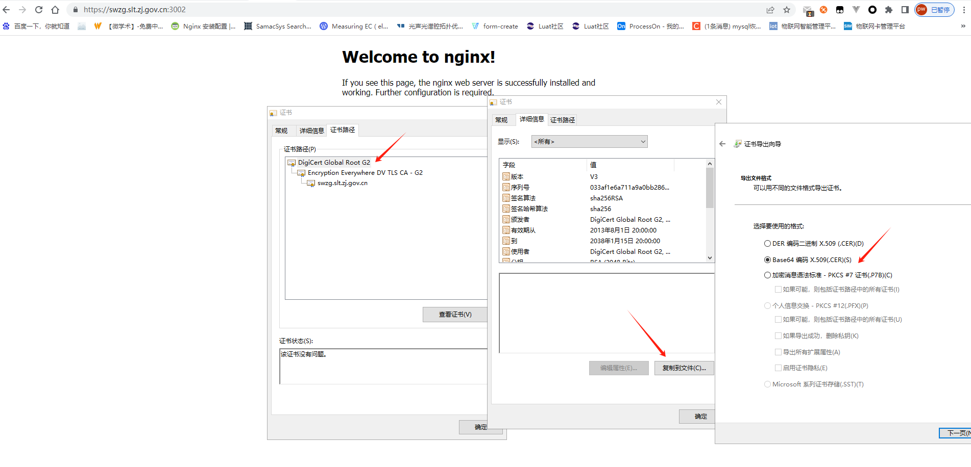Select 详细信息 tab in middle certificate dialog

click(531, 119)
